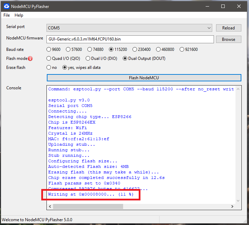Click 'Auto-detected Flash size: 4MB' line
The height and width of the screenshot is (225, 249).
click(88, 166)
